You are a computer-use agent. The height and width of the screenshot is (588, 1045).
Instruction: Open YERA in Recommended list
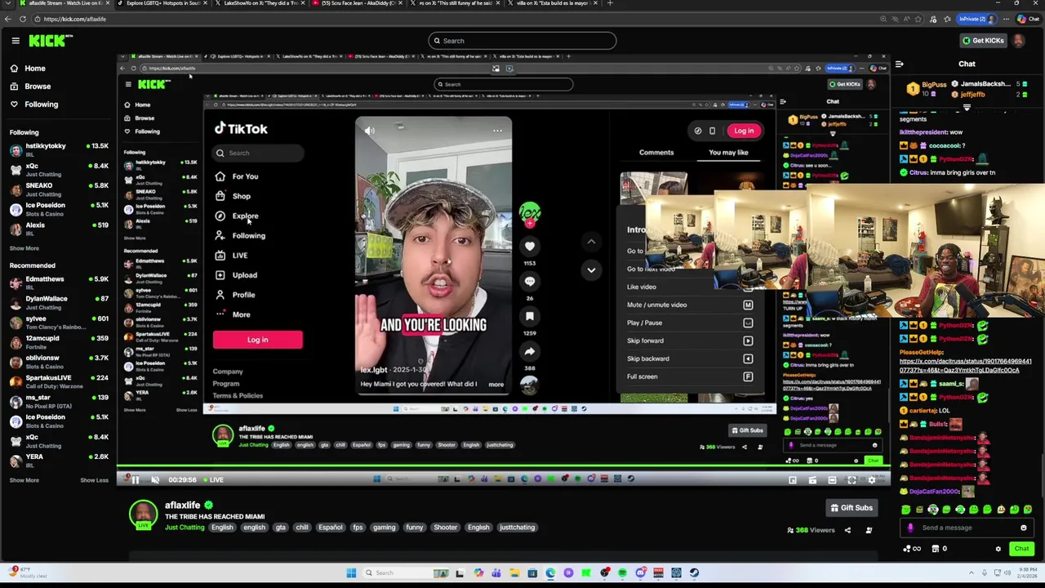click(59, 460)
